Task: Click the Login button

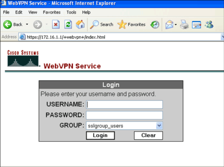Action: tap(100, 136)
